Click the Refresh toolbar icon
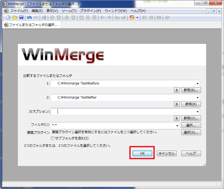224x189 pixels. tap(167, 17)
